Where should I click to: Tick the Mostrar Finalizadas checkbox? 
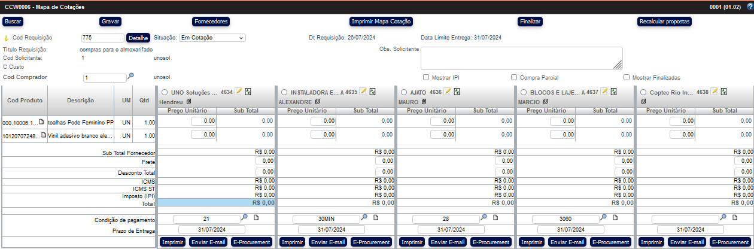[x=627, y=77]
